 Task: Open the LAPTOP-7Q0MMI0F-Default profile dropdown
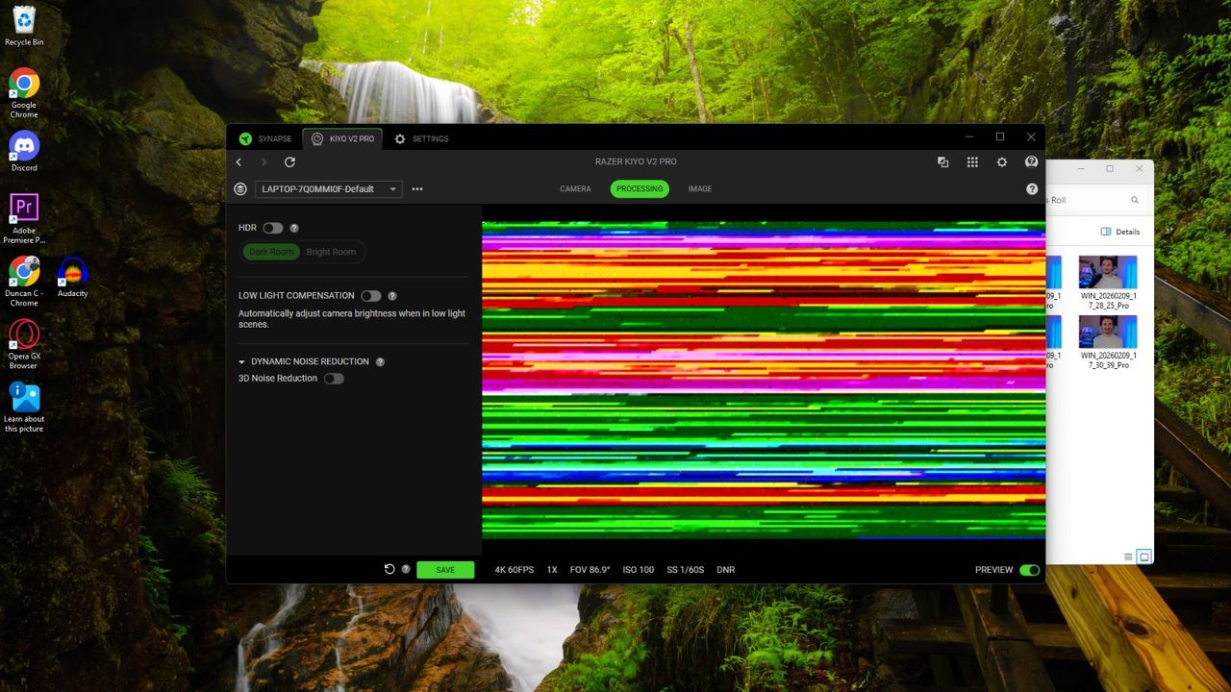click(x=329, y=189)
